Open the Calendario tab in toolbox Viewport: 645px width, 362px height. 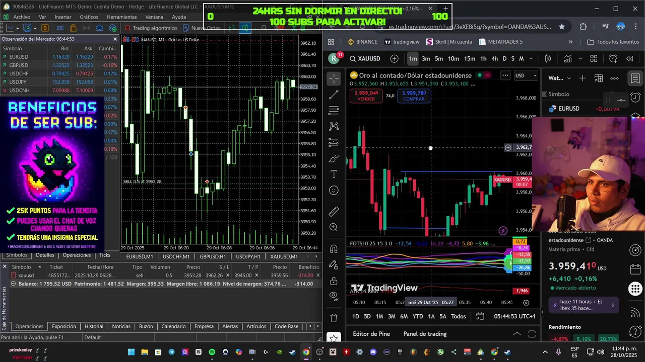pos(173,326)
